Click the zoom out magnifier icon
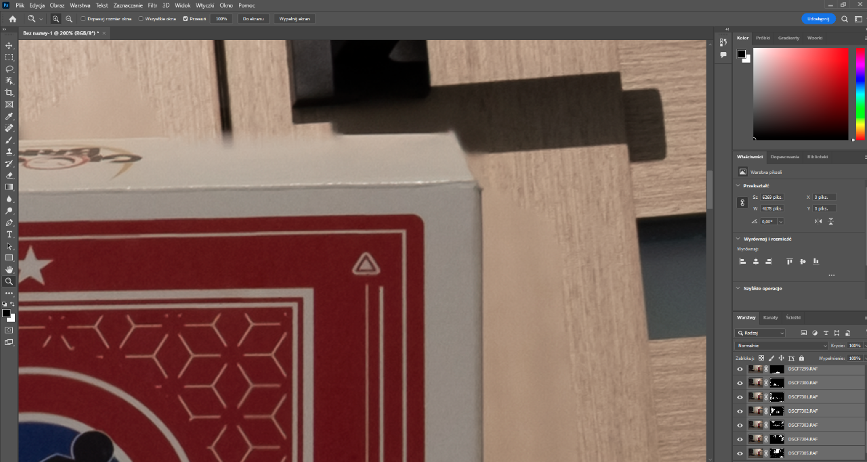The image size is (867, 462). [68, 19]
